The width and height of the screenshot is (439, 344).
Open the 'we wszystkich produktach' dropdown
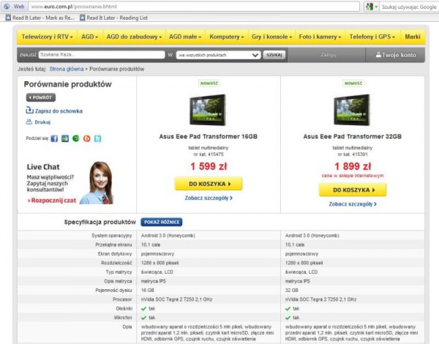tap(218, 55)
